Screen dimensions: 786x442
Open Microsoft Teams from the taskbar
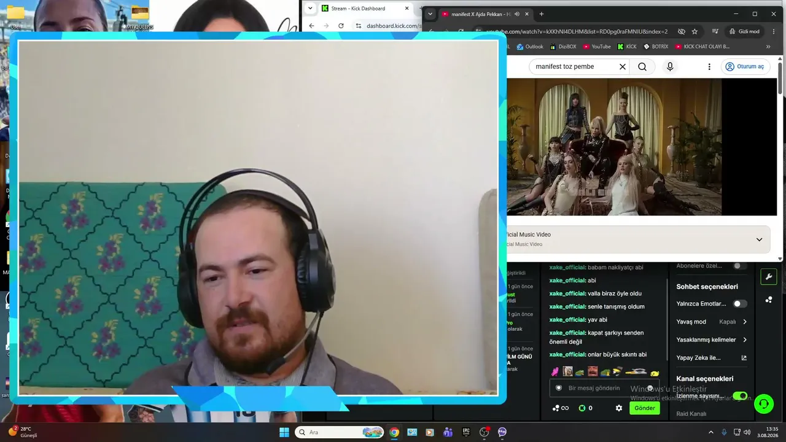(x=448, y=432)
